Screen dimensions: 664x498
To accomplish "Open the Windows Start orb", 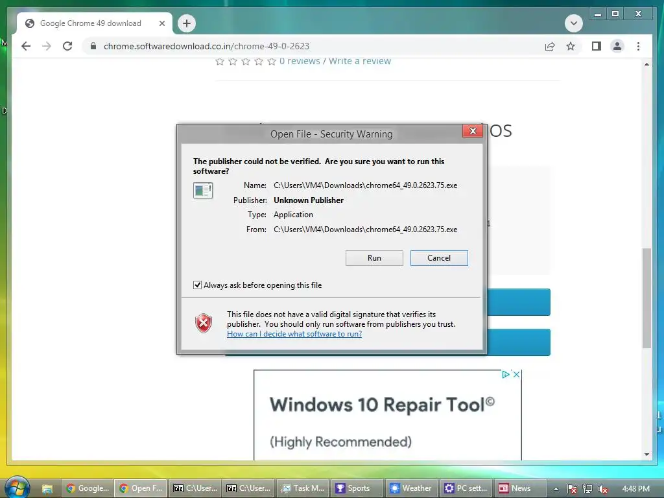I will point(16,488).
